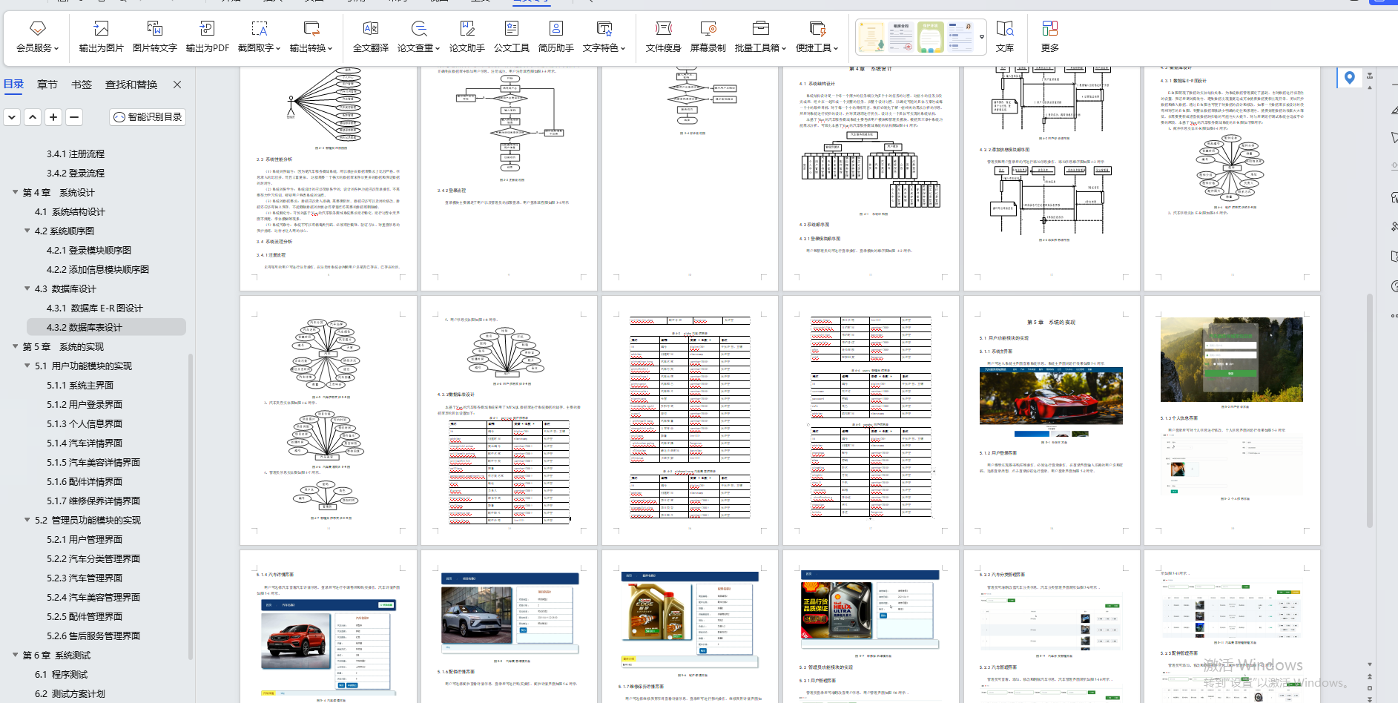Go to 5.2.2 汽车分类管理界面
The height and width of the screenshot is (703, 1398).
[93, 558]
